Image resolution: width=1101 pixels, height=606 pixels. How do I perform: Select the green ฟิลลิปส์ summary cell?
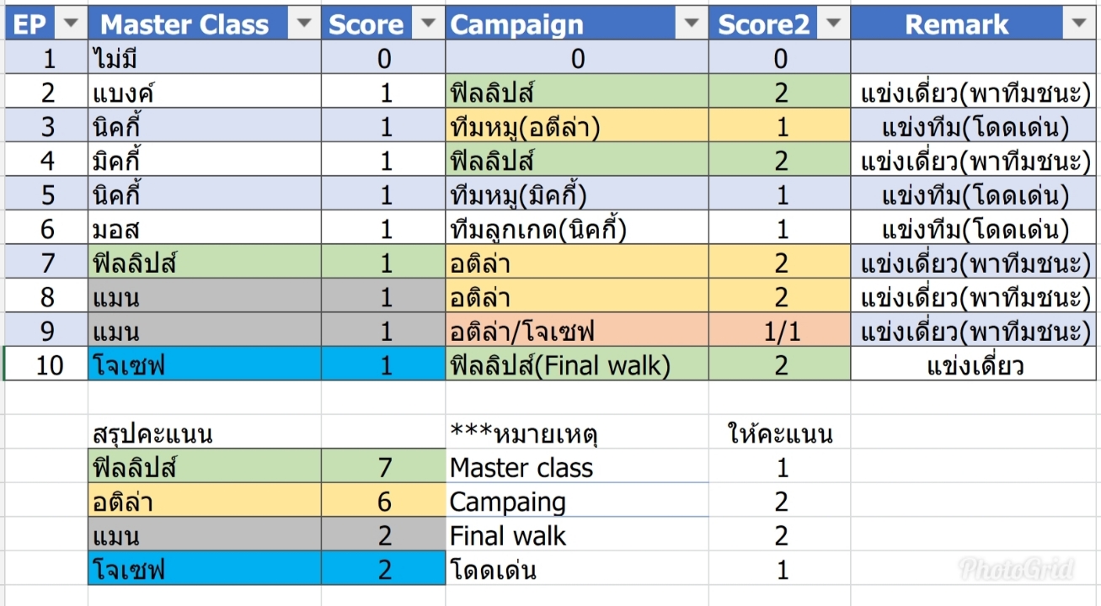[x=205, y=467]
